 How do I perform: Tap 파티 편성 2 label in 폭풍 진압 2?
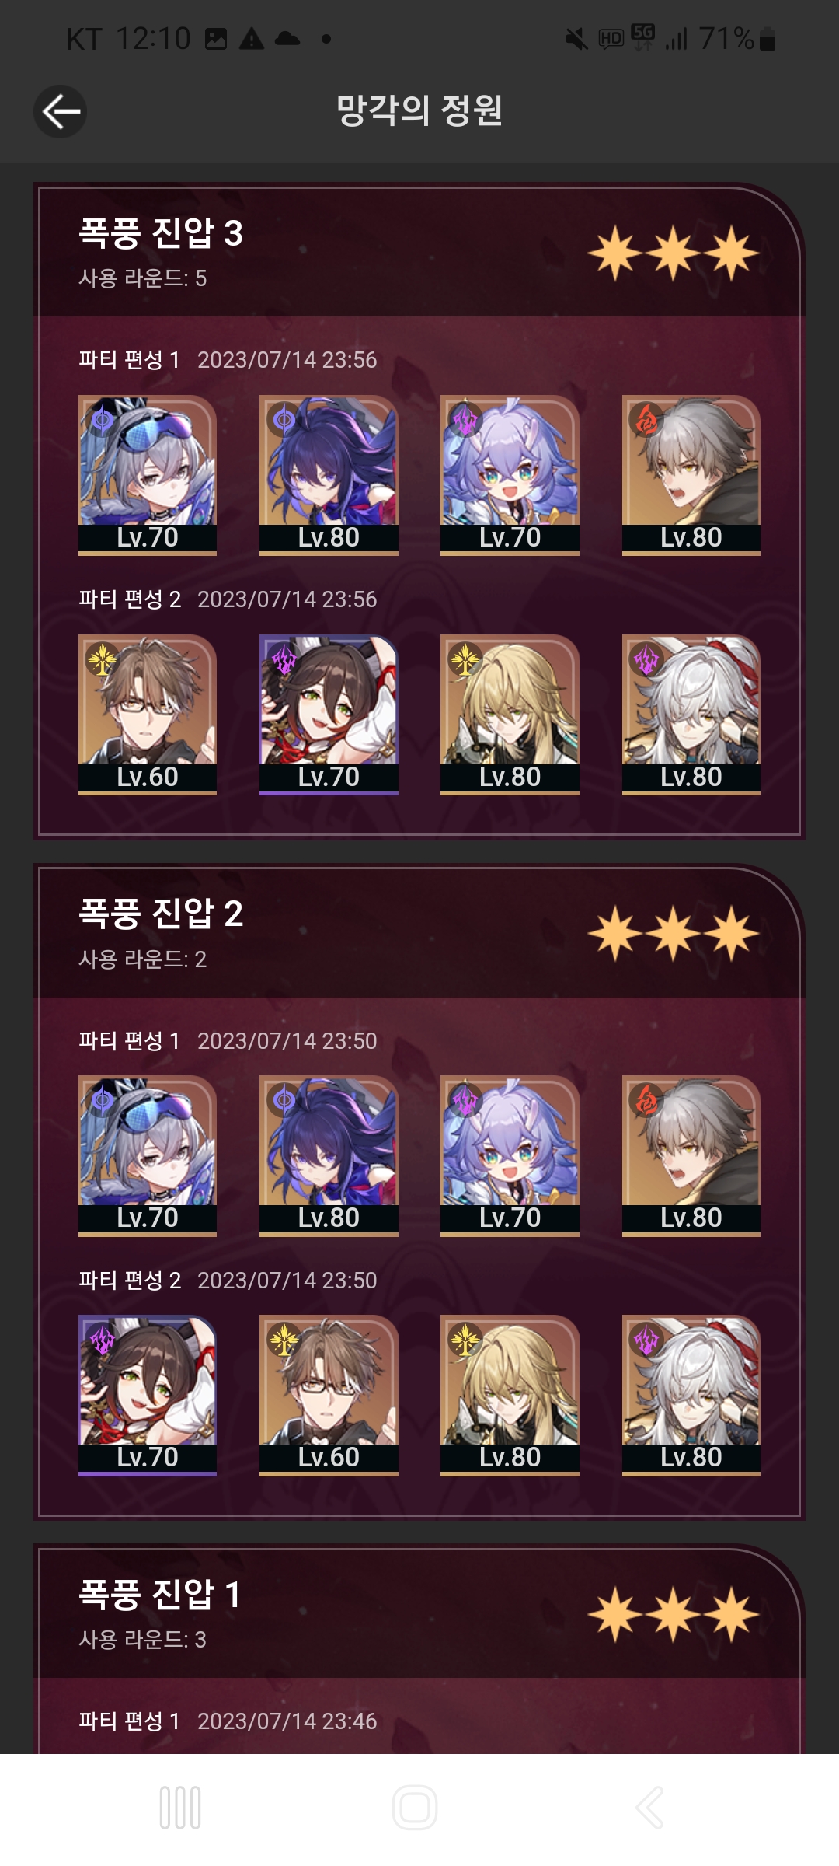pyautogui.click(x=130, y=1280)
